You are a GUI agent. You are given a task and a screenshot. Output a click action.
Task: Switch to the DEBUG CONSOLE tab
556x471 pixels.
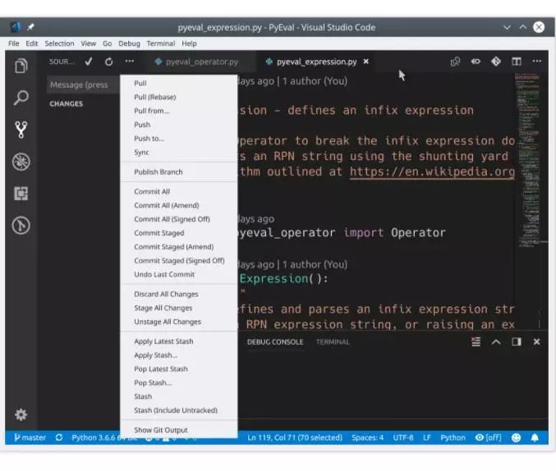tap(275, 342)
